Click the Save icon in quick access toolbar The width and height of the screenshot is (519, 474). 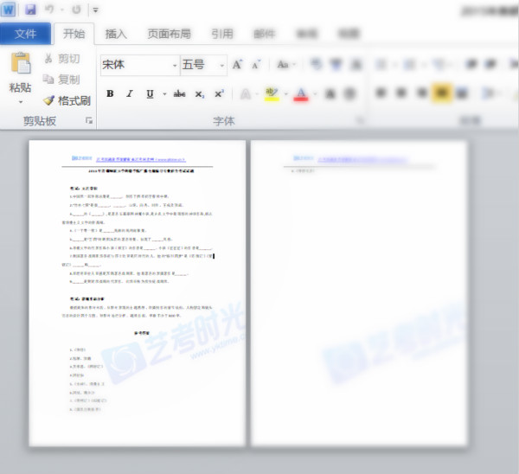31,10
